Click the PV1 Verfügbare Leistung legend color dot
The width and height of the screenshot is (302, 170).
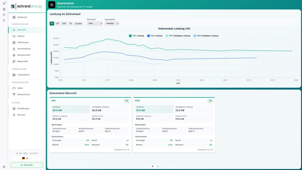167,36
